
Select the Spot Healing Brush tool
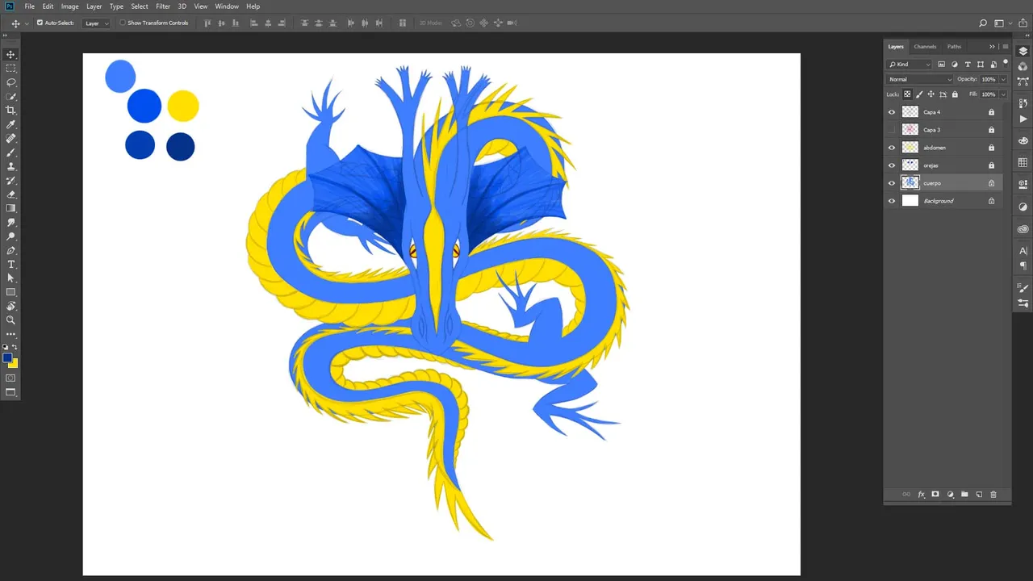(x=10, y=139)
